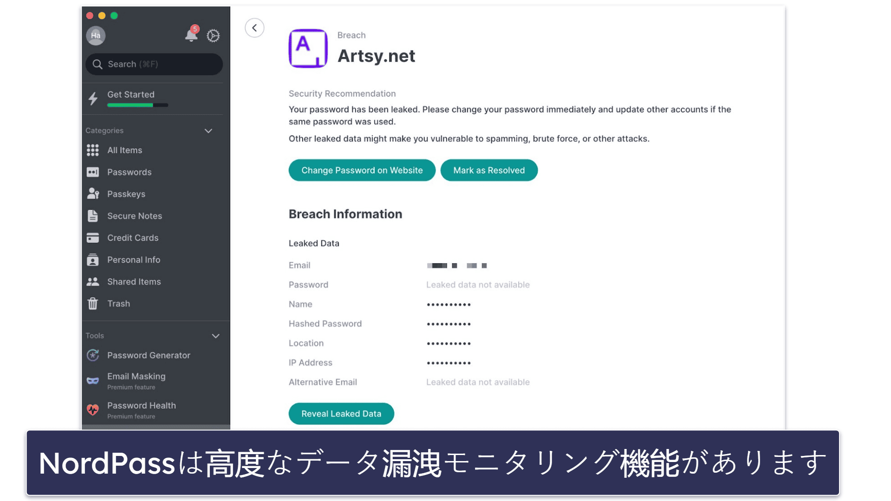Click the Password Health heart icon

(x=93, y=410)
